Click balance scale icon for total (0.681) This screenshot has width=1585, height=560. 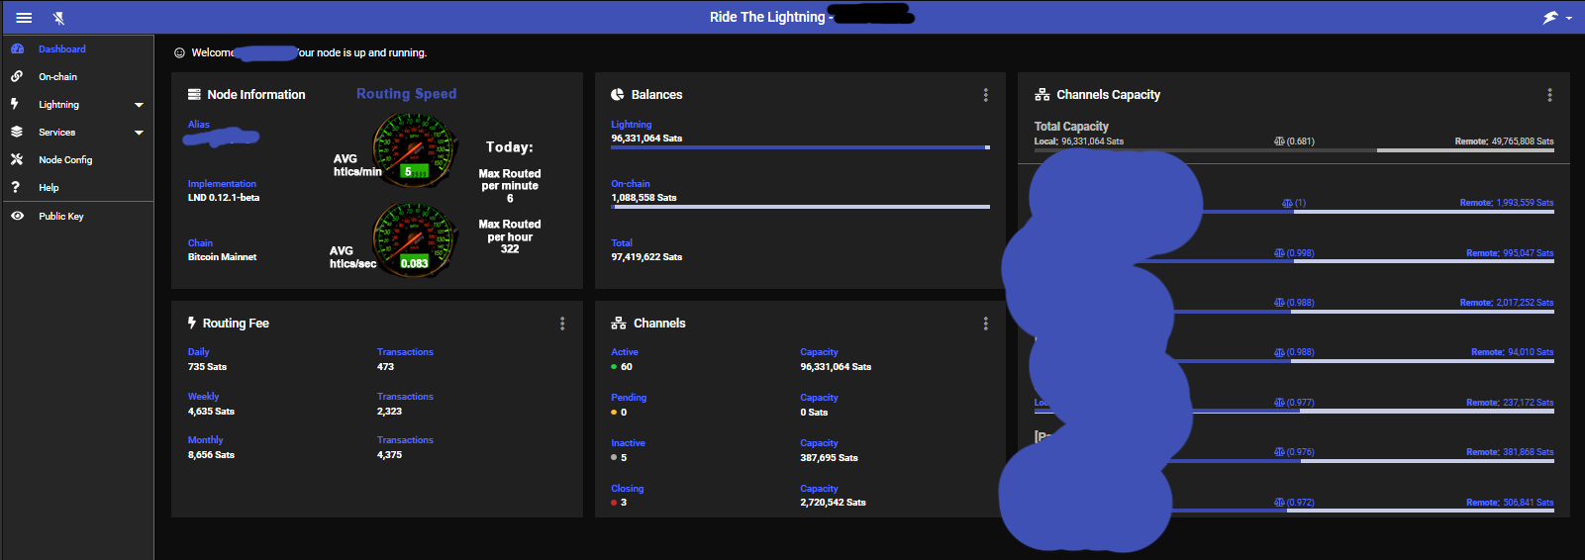[x=1279, y=141]
